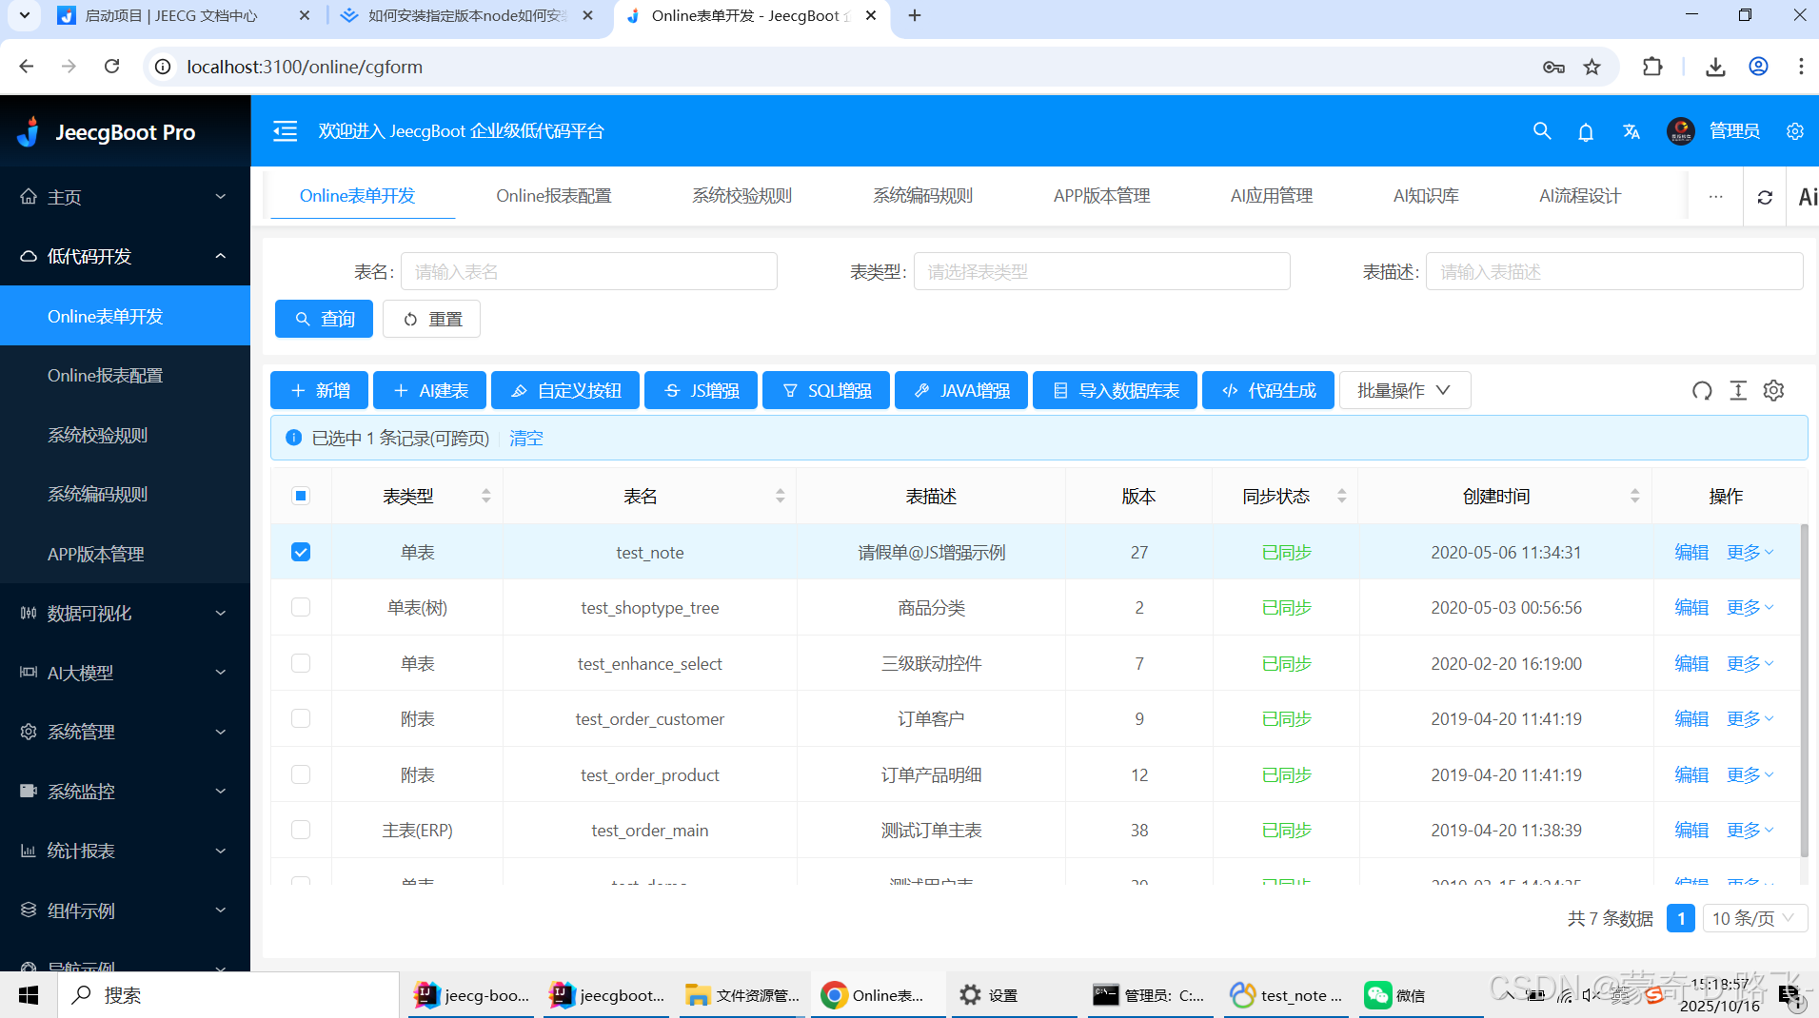Go back in the browser

point(27,67)
